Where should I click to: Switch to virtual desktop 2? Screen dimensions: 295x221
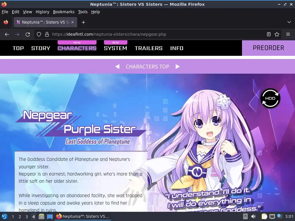(20, 217)
